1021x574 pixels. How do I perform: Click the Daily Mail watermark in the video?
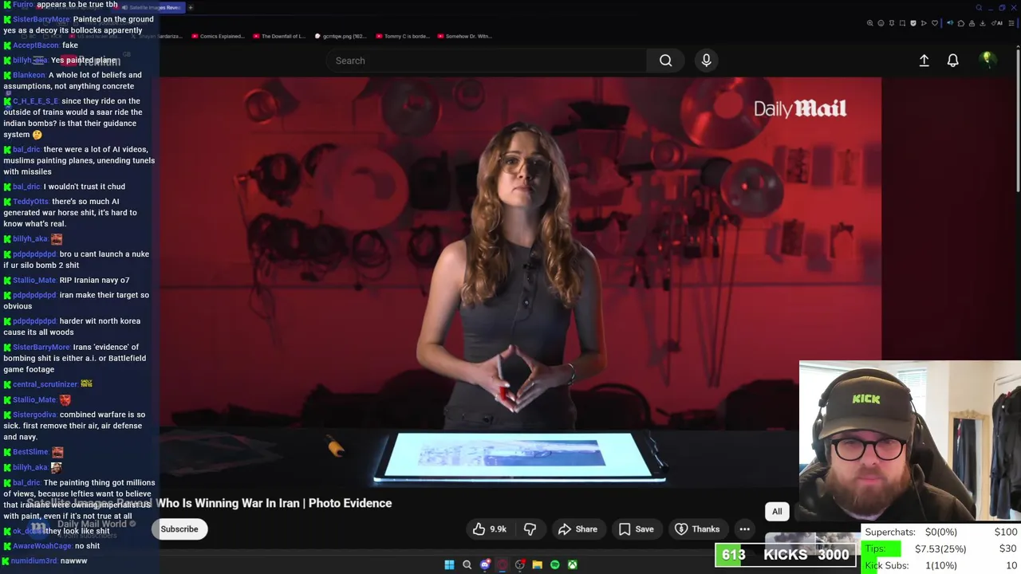[x=800, y=108]
